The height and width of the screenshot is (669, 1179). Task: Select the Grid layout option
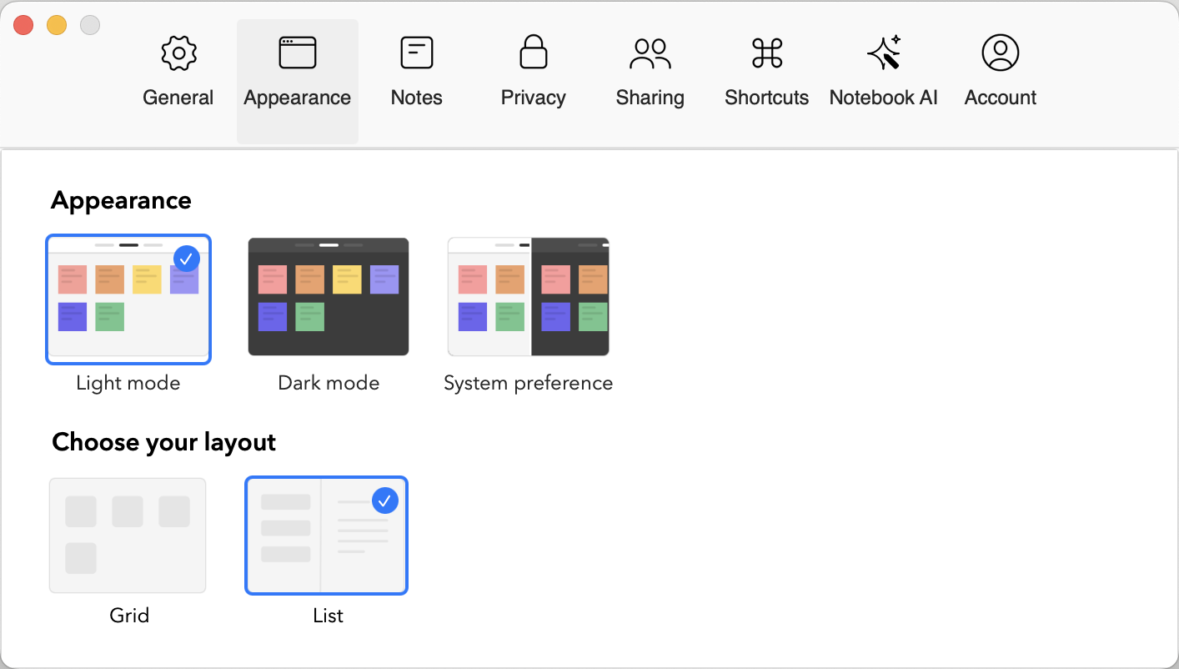tap(128, 536)
